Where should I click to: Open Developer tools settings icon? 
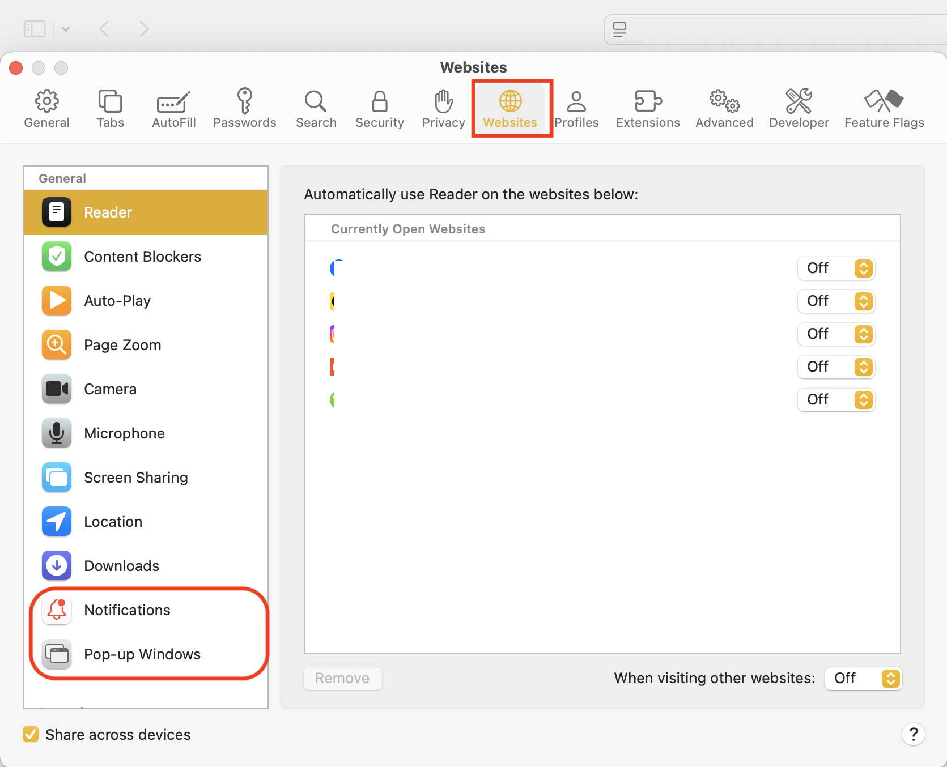pyautogui.click(x=799, y=102)
